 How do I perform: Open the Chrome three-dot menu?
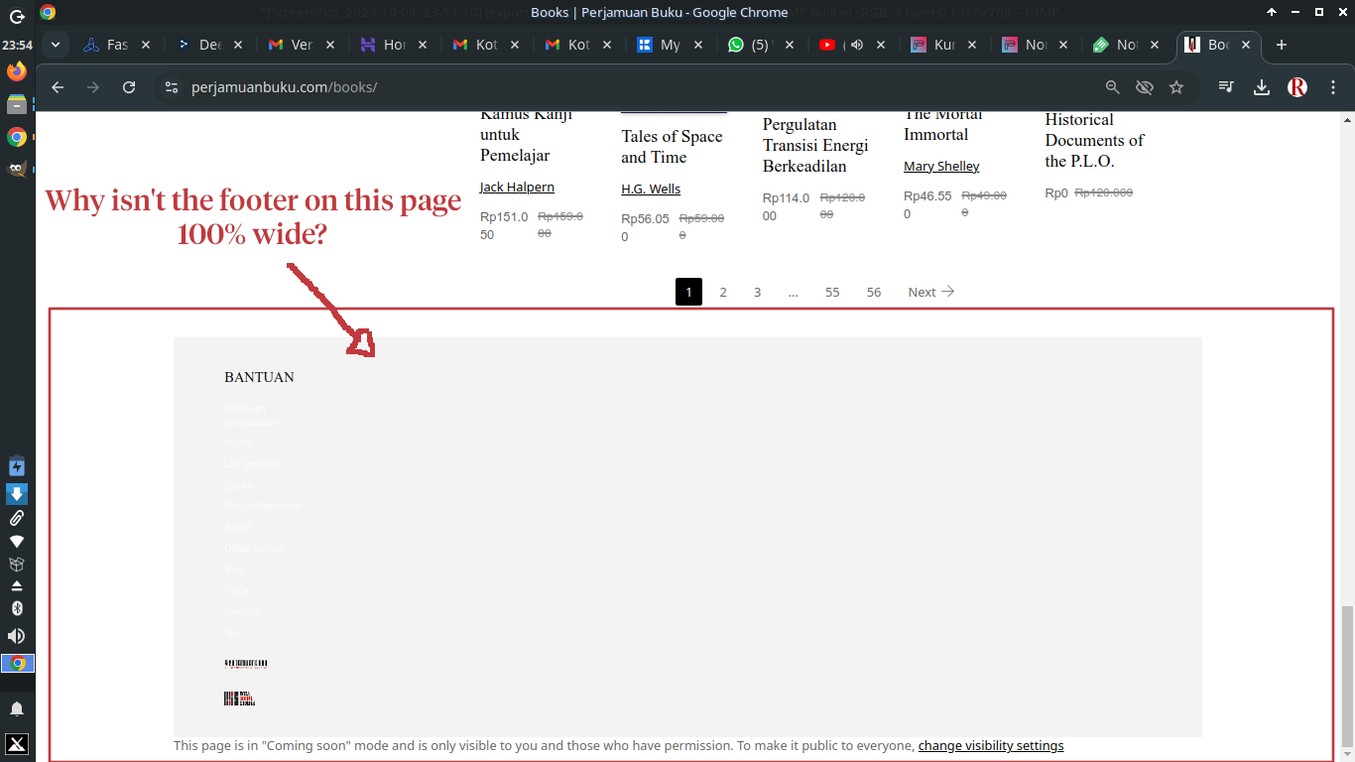[x=1329, y=87]
